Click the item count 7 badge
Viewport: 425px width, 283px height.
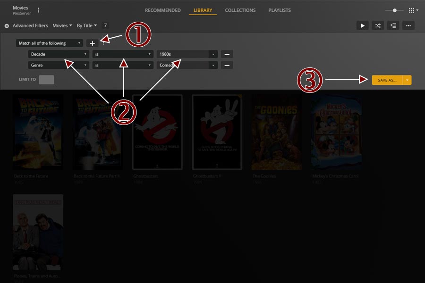pos(105,25)
